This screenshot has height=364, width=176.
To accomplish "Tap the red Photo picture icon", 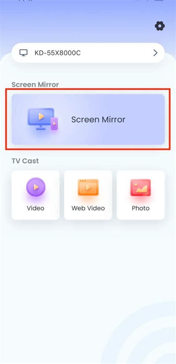I will (x=141, y=187).
